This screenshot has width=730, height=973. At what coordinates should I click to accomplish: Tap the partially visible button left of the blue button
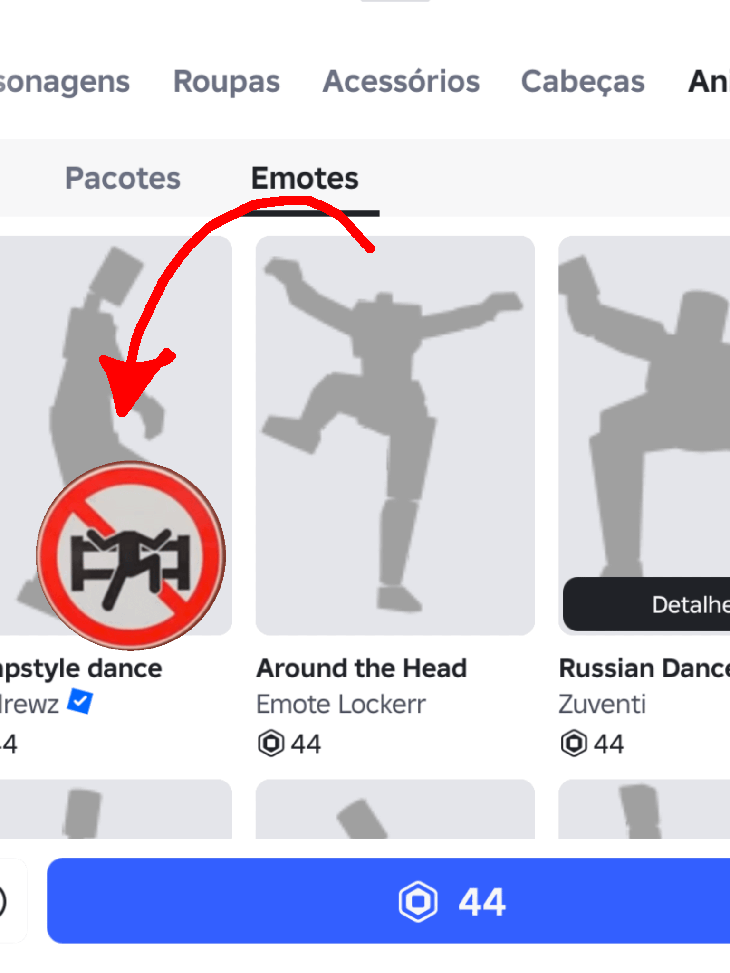(10, 901)
